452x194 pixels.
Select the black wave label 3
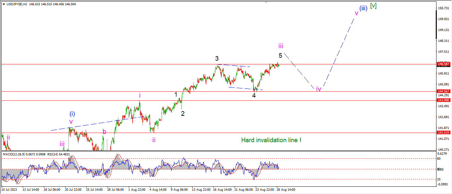pos(217,59)
